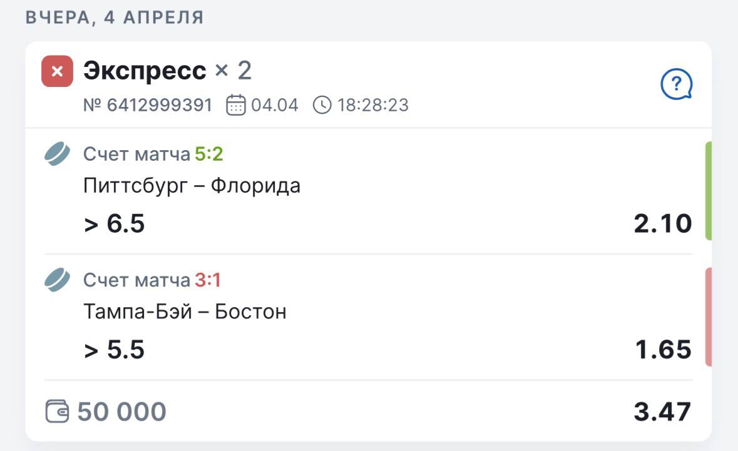
Task: Click the total odds 3.47
Action: pyautogui.click(x=662, y=412)
